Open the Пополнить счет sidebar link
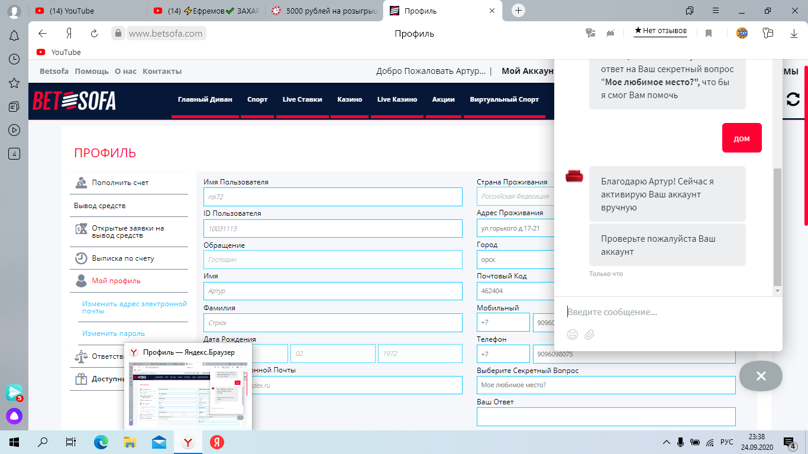The width and height of the screenshot is (808, 454). click(x=120, y=183)
